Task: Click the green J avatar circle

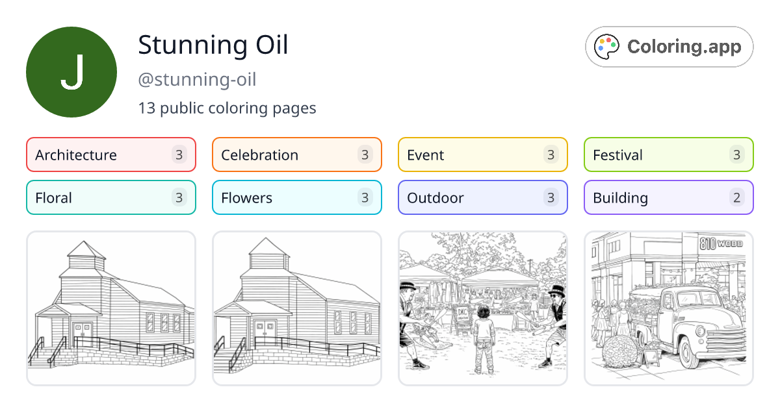Action: click(71, 72)
